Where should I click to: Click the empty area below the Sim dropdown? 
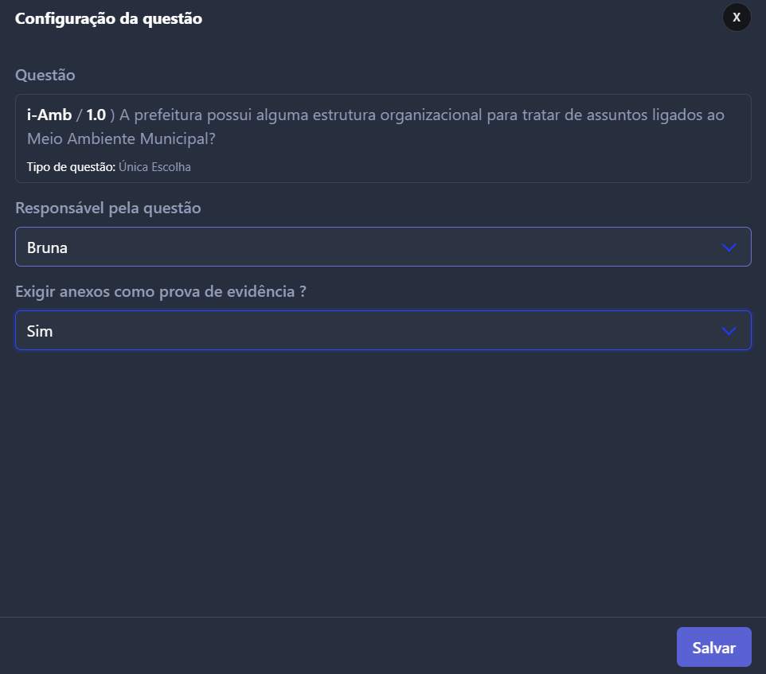pos(383,483)
